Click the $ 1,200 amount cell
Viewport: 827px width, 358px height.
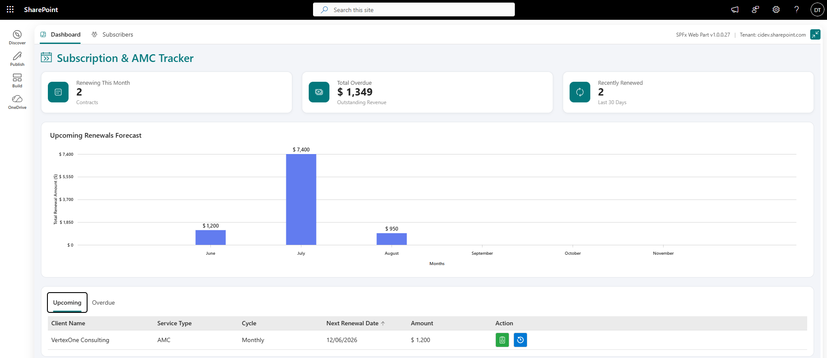[420, 340]
